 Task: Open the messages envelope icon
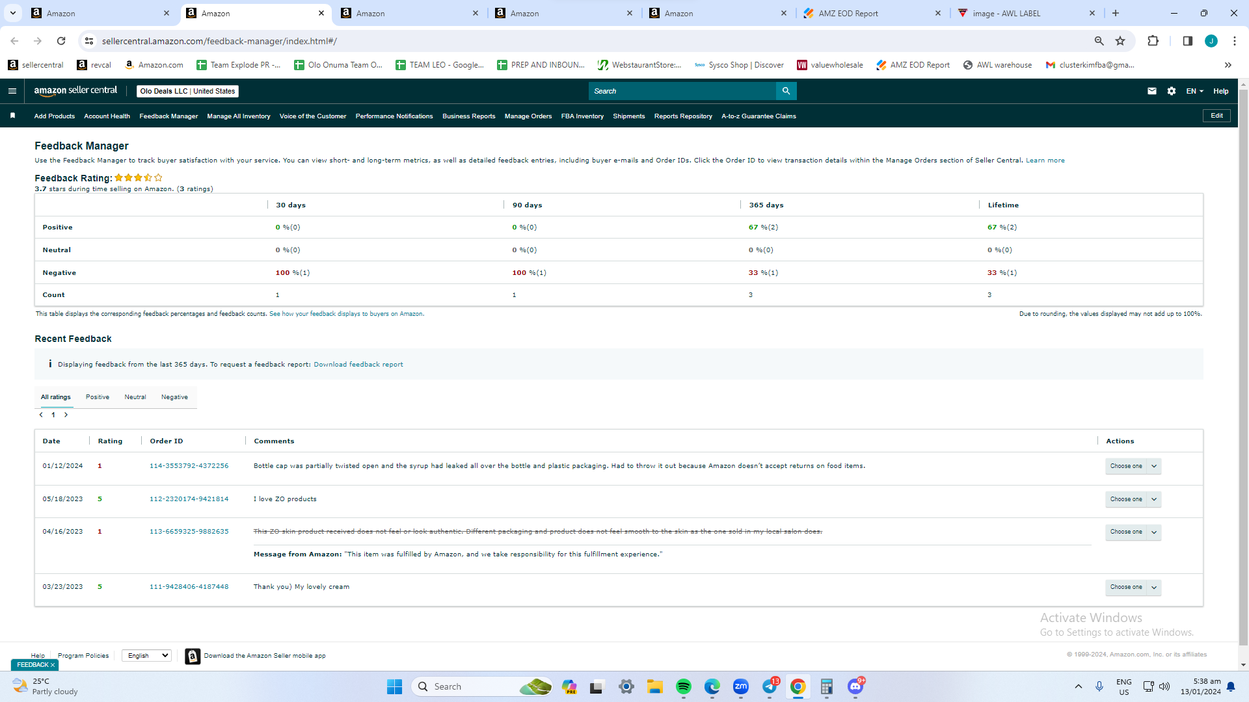[x=1152, y=91]
